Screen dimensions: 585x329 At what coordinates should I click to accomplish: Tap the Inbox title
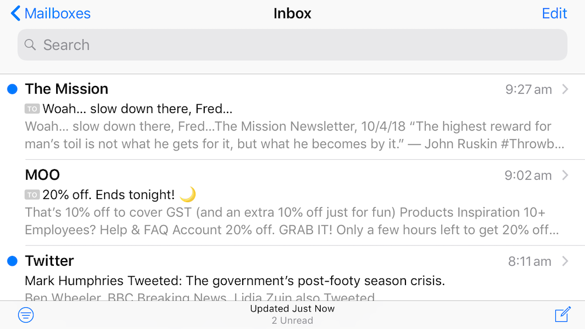point(292,13)
